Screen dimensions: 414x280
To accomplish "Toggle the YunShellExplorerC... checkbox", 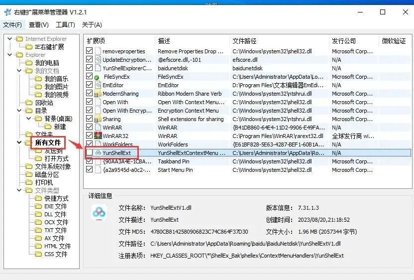I will point(89,67).
